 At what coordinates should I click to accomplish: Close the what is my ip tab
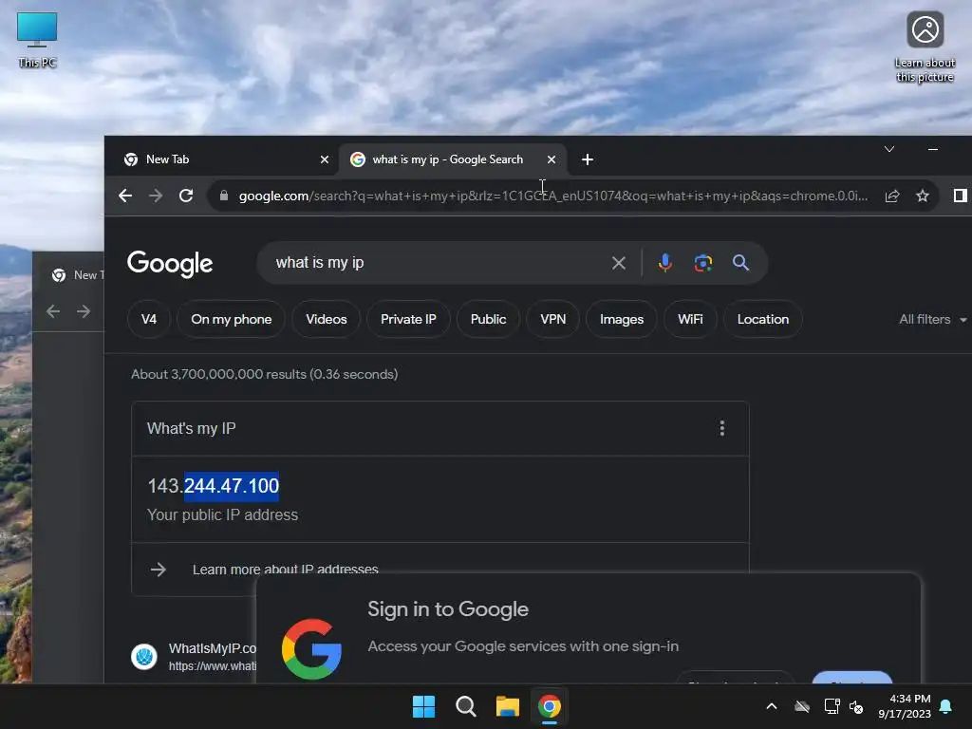pyautogui.click(x=551, y=159)
